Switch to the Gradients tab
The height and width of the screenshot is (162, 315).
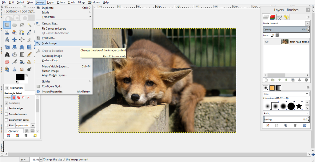click(x=278, y=88)
